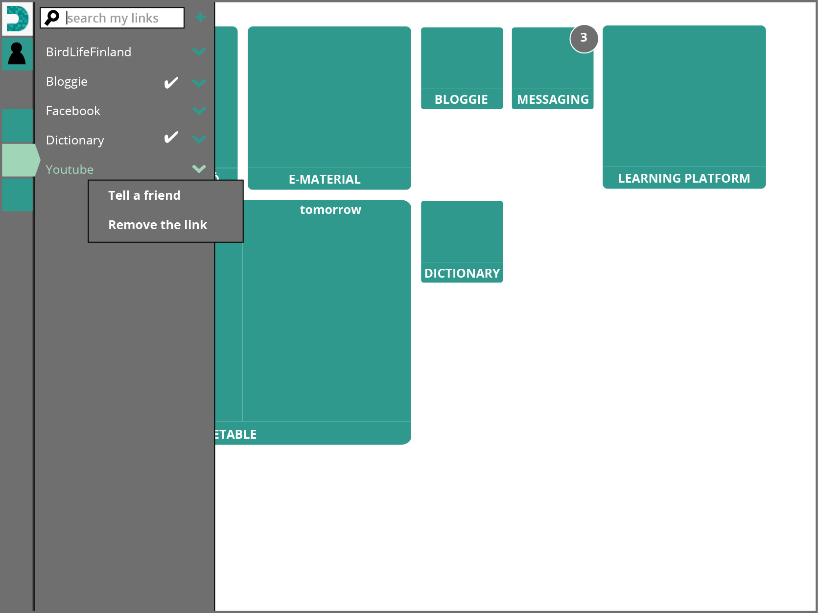Image resolution: width=818 pixels, height=613 pixels.
Task: Open the BLOGGIE tile
Action: (x=462, y=68)
